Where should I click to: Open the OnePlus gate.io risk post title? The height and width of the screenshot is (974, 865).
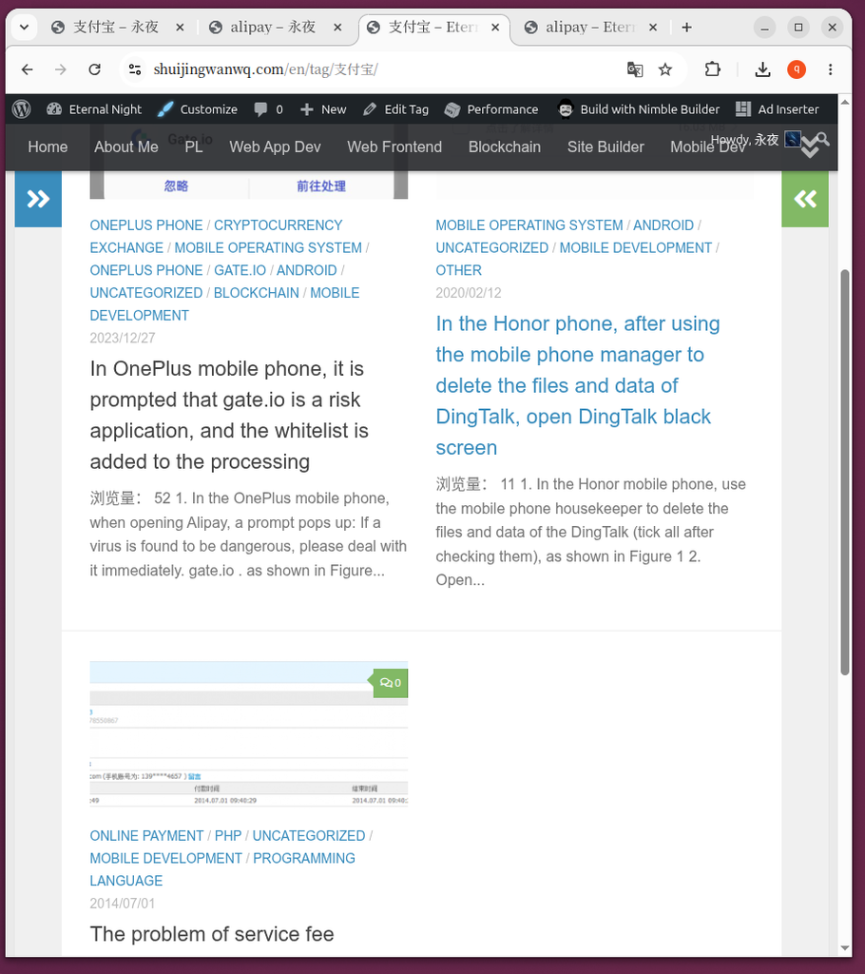[x=229, y=415]
